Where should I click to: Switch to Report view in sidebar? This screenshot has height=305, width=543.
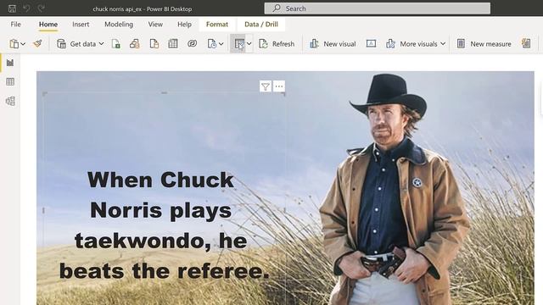click(x=10, y=63)
